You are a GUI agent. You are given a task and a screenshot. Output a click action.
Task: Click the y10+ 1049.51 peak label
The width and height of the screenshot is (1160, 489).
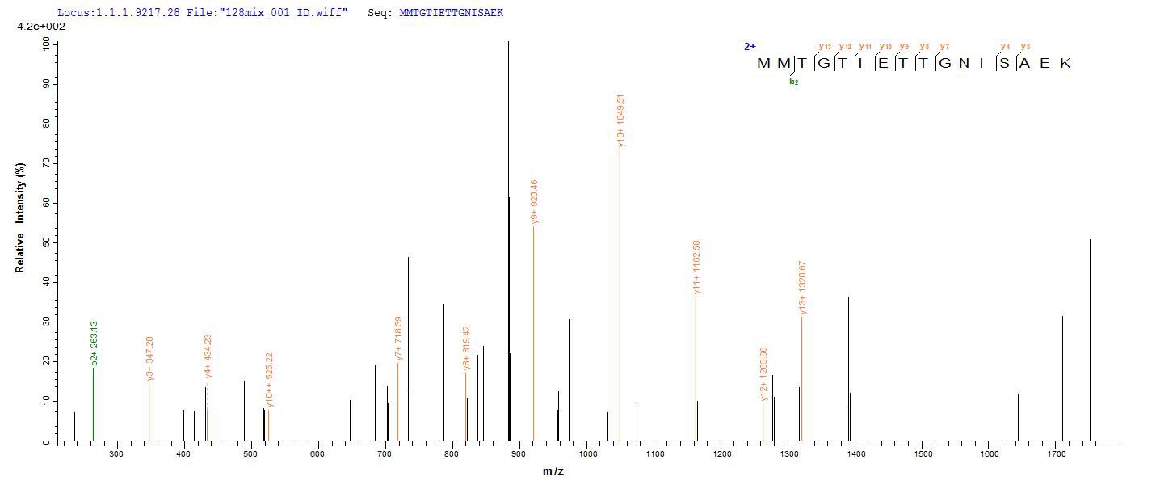pos(620,121)
